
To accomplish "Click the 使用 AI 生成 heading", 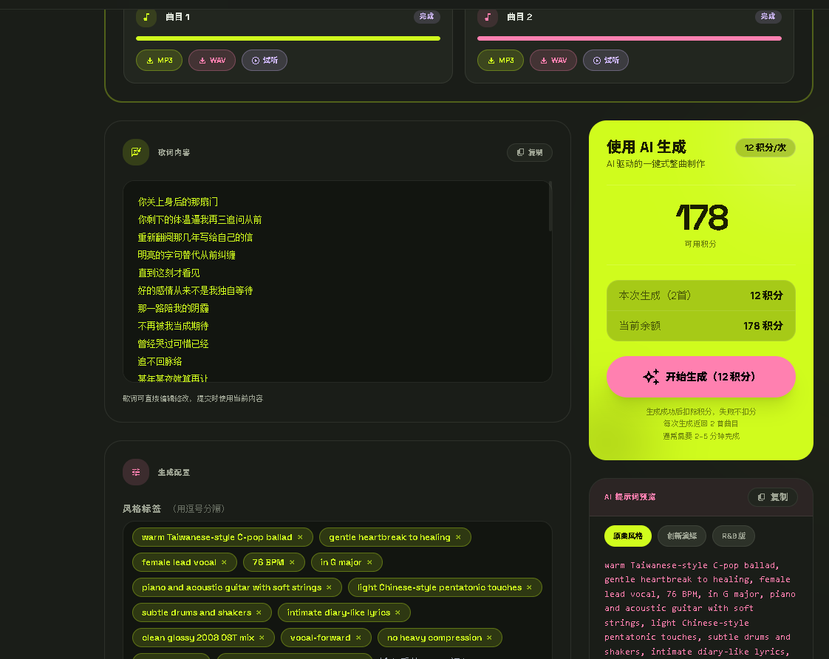I will click(646, 147).
